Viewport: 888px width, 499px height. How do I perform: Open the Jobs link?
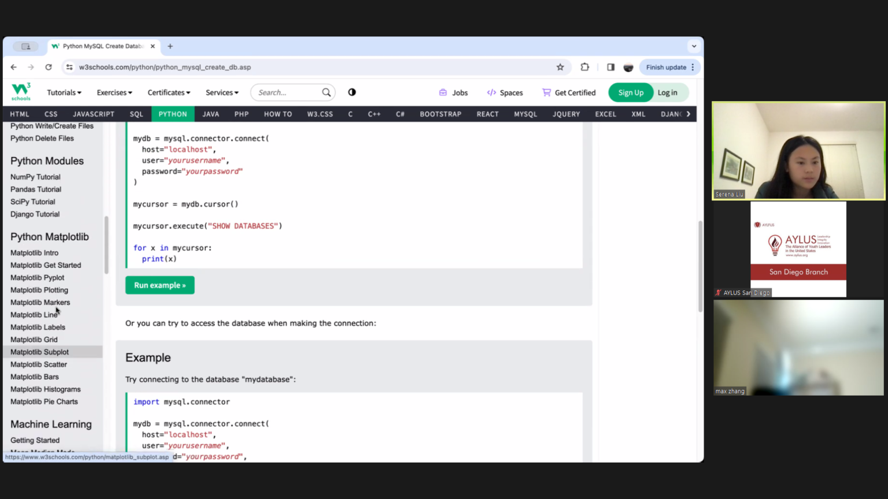tap(454, 92)
